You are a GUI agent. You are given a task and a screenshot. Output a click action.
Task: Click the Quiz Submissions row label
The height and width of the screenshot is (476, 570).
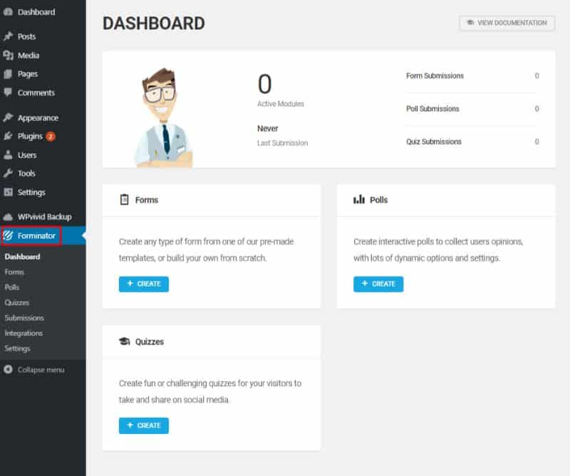434,142
